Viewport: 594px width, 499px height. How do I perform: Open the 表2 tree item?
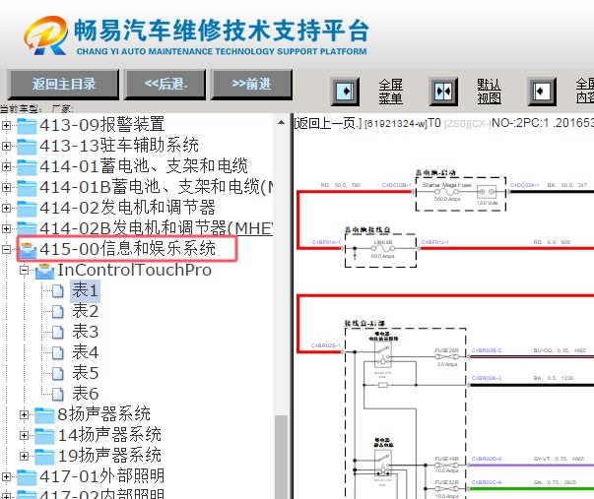[86, 311]
